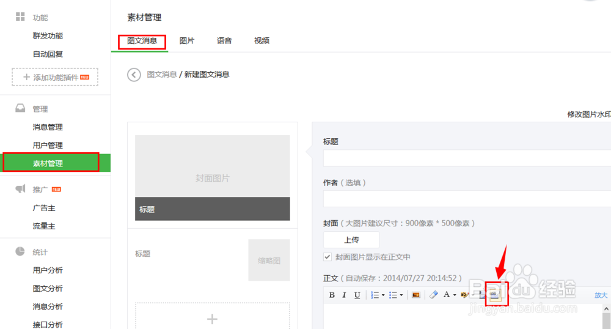Insert an ordered numbered list
The image size is (611, 329).
click(x=375, y=295)
